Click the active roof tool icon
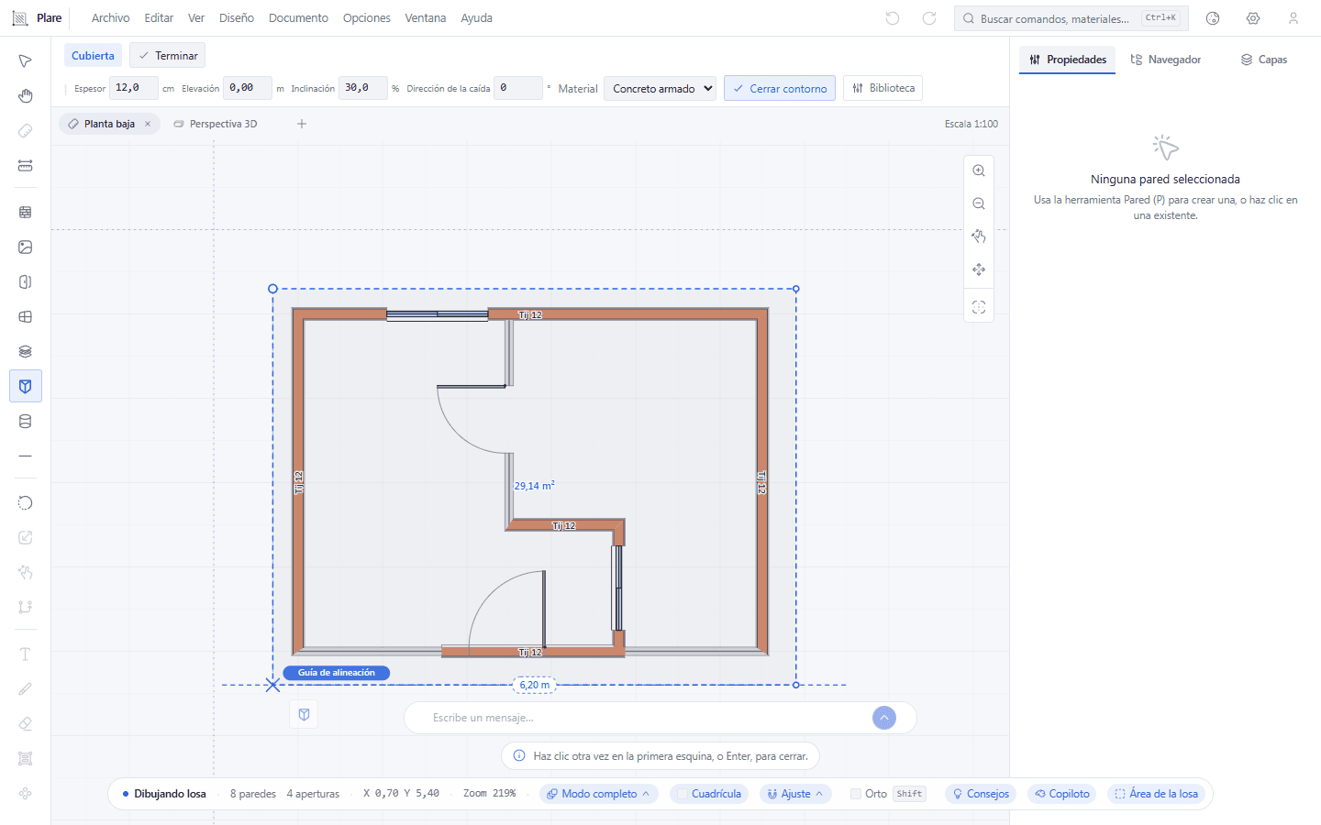The image size is (1321, 825). [26, 387]
